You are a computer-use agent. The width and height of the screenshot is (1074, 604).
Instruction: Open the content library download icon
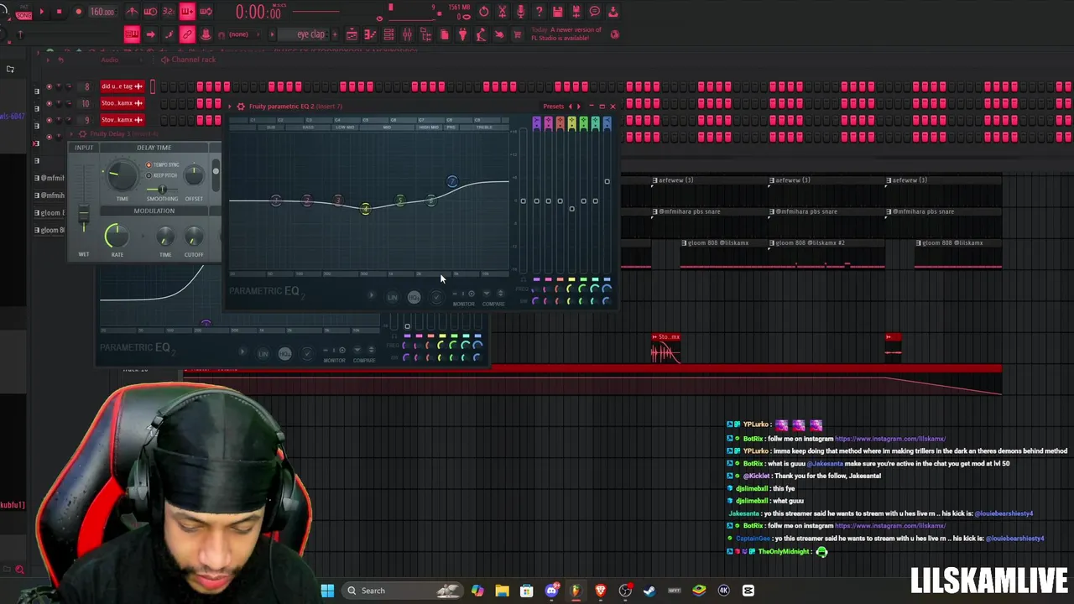pyautogui.click(x=613, y=12)
